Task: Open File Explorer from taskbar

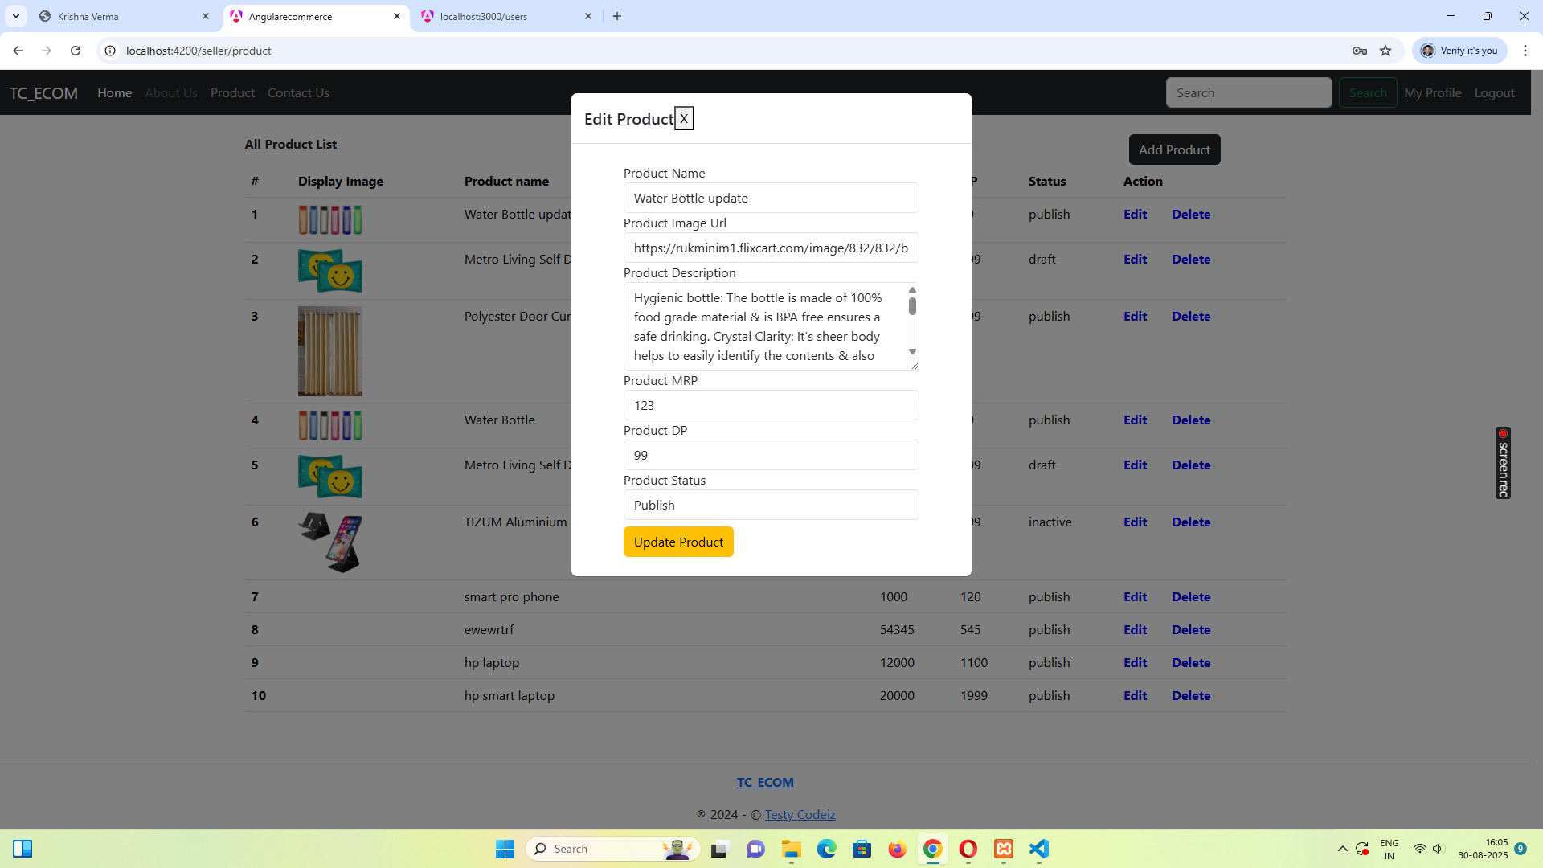Action: click(792, 849)
